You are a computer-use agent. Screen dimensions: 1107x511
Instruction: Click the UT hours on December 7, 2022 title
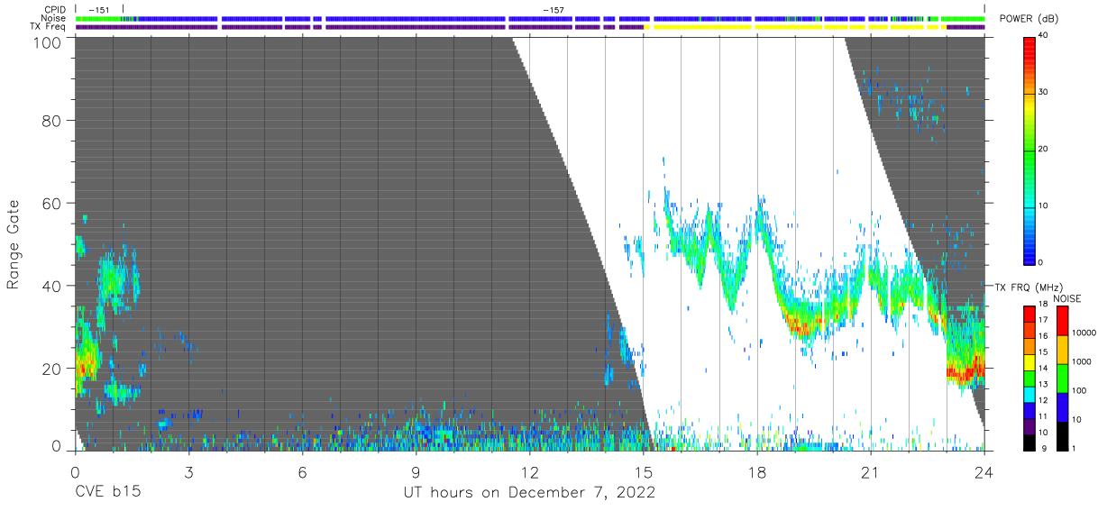pyautogui.click(x=529, y=493)
